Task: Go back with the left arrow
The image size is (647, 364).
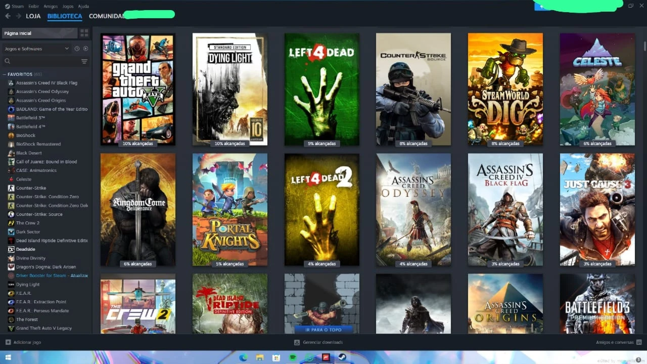Action: (x=8, y=16)
